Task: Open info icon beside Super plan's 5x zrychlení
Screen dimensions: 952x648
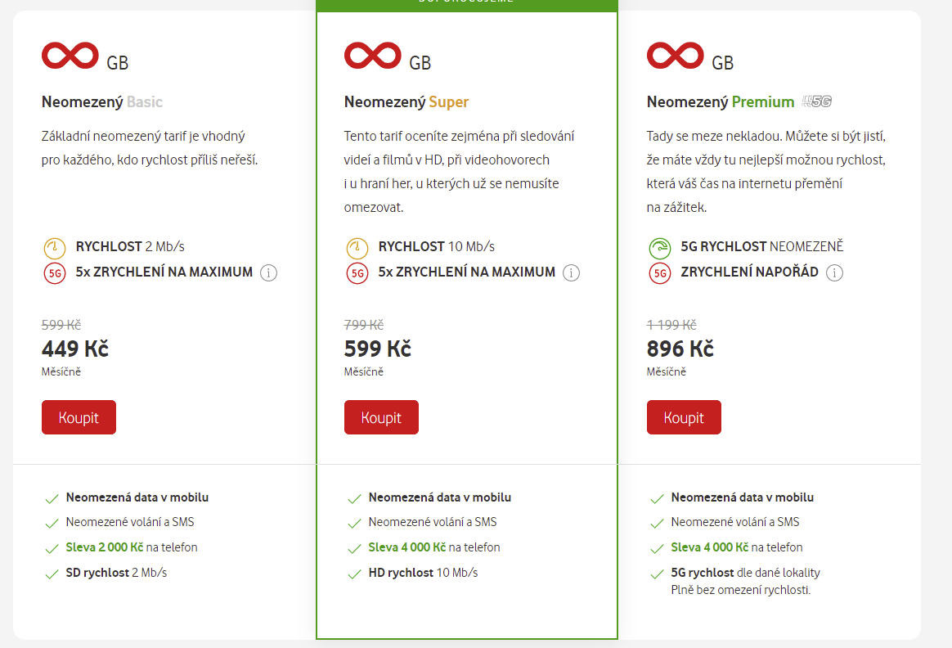Action: coord(571,273)
